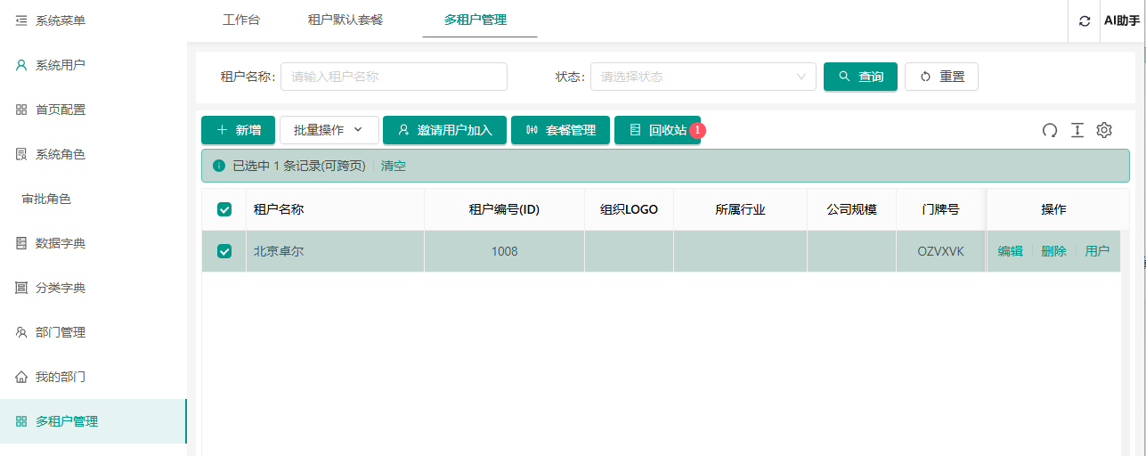This screenshot has width=1146, height=456.
Task: Open column settings gear icon
Action: pyautogui.click(x=1104, y=130)
